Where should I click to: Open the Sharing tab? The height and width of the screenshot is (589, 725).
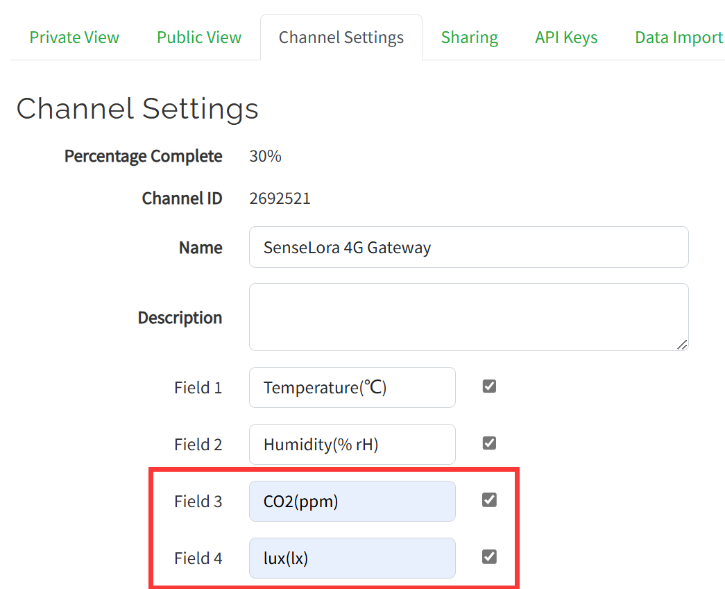coord(469,37)
